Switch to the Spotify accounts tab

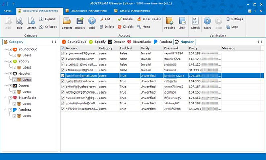point(97,42)
